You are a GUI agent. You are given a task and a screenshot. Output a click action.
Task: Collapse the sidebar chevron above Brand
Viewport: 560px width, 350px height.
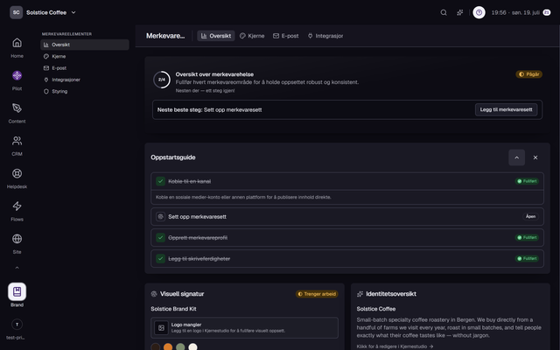click(x=17, y=268)
